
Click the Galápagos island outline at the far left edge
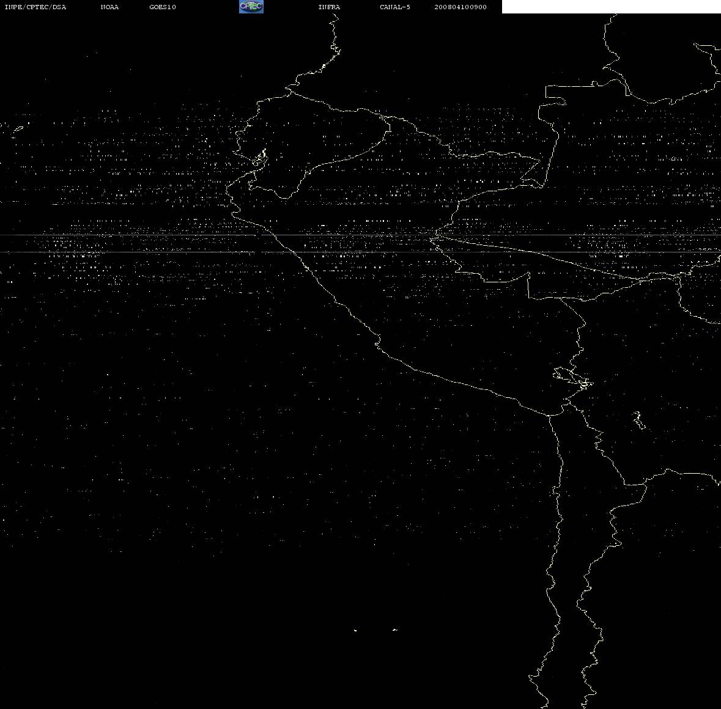tap(18, 131)
